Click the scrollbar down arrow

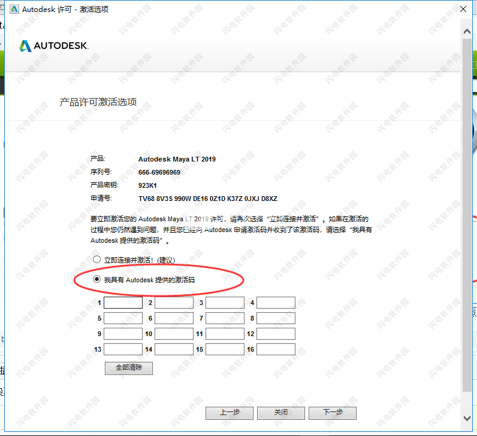467,418
